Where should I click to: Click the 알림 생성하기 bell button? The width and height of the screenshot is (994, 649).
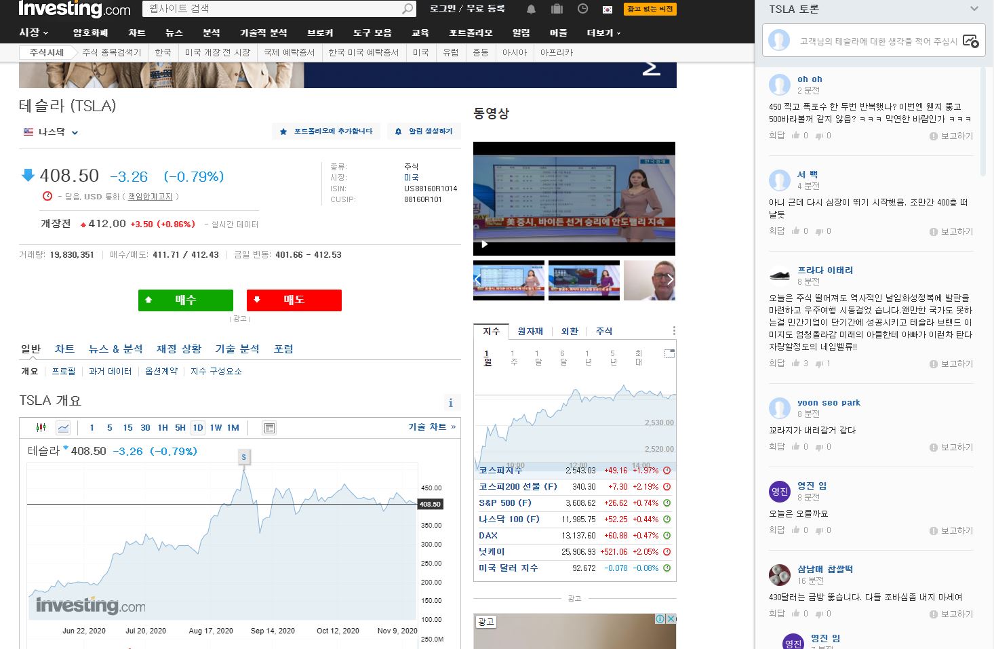coord(424,132)
